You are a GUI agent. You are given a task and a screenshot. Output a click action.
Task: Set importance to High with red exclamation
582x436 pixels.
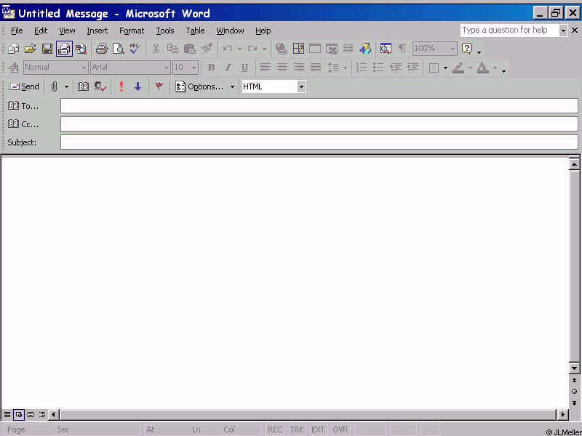[x=121, y=86]
